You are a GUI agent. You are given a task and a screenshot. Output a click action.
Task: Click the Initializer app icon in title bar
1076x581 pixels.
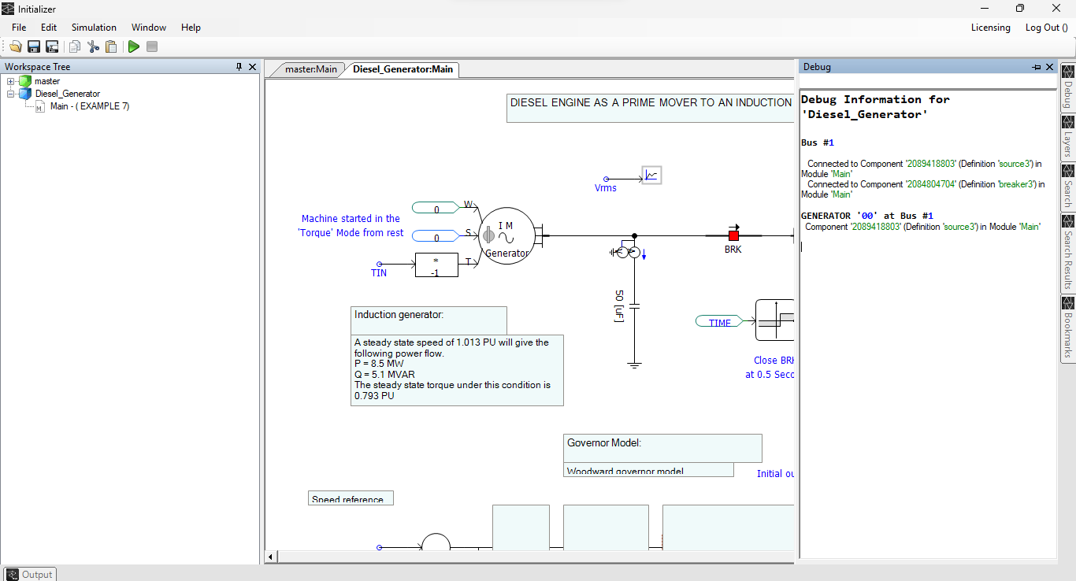click(x=9, y=8)
